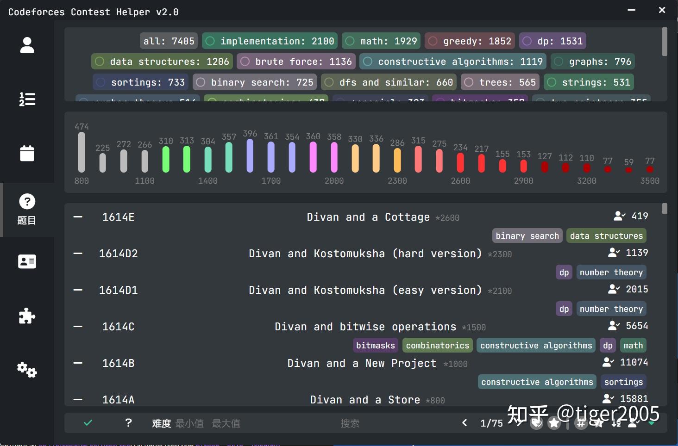Viewport: 678px width, 446px height.
Task: Open the user profile sidebar icon
Action: pyautogui.click(x=27, y=44)
